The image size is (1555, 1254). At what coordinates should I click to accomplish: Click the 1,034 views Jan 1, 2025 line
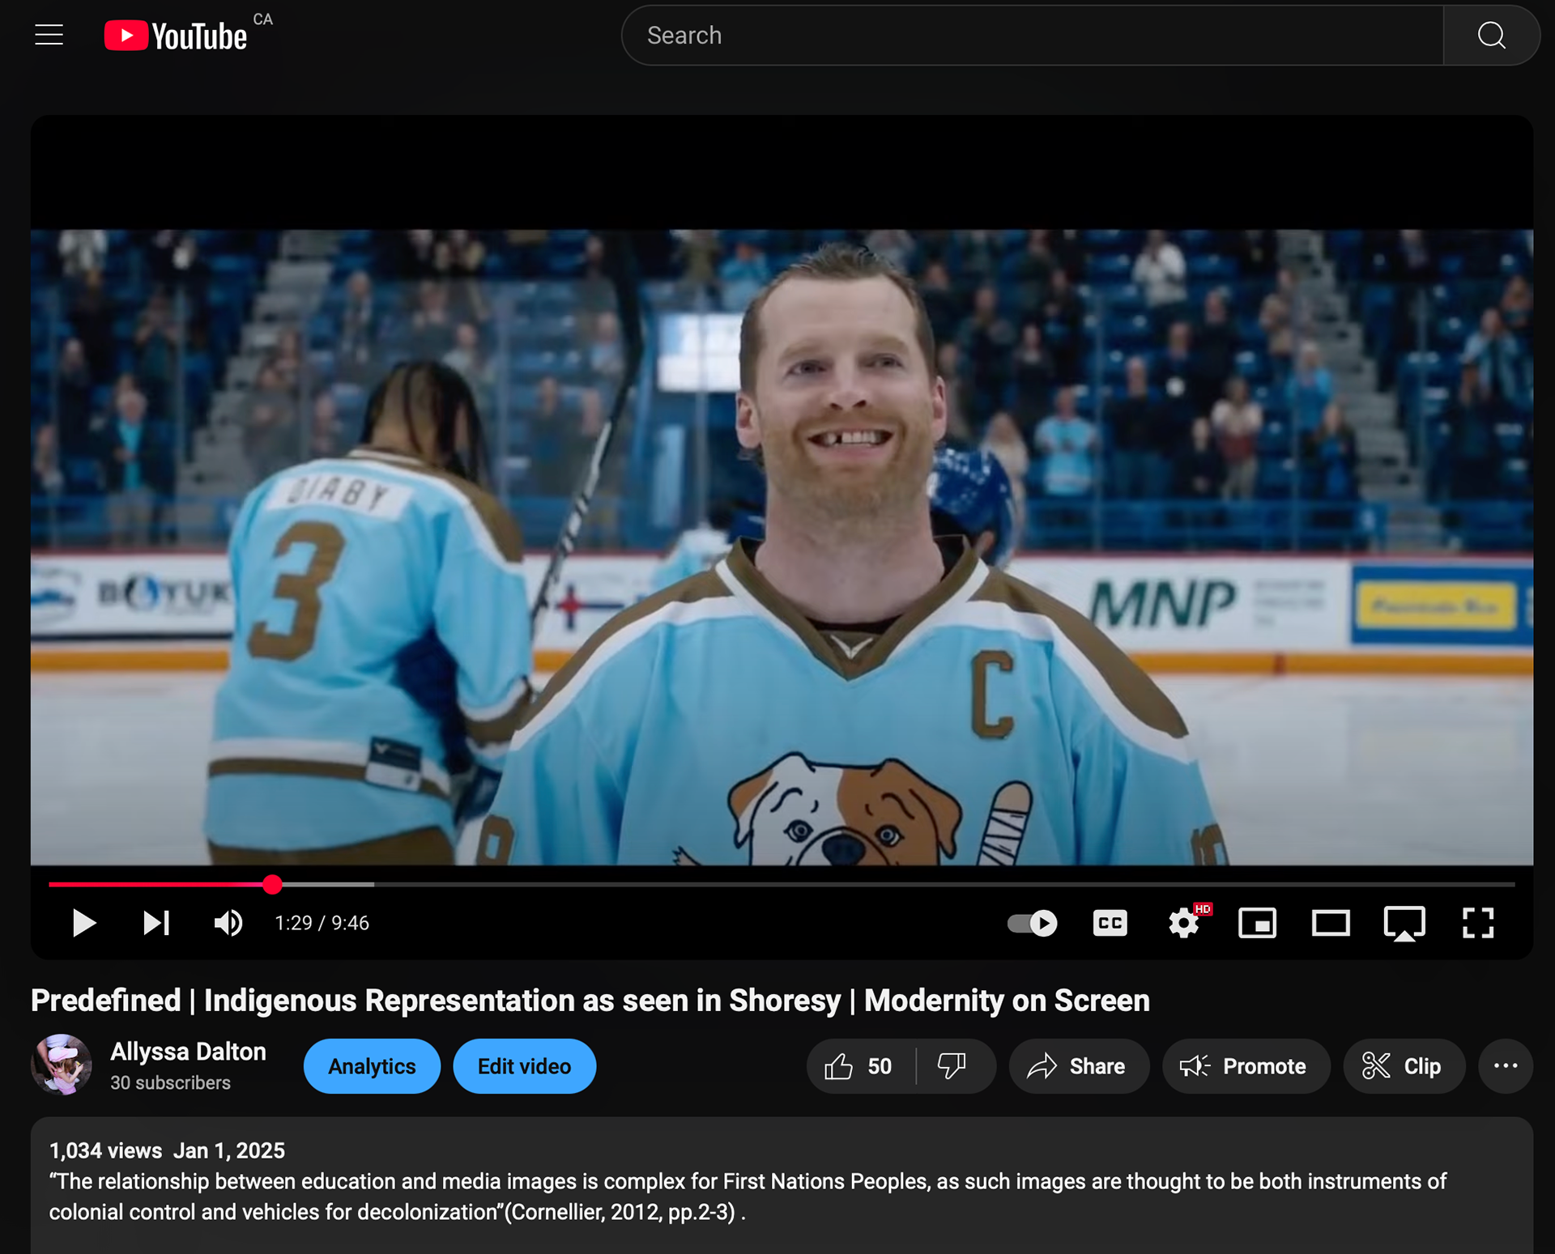167,1150
